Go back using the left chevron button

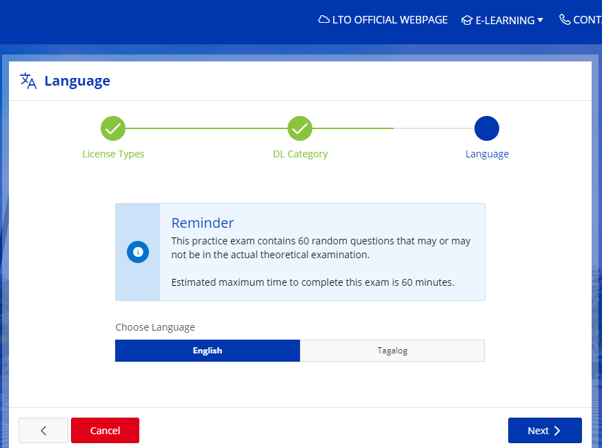(x=43, y=430)
